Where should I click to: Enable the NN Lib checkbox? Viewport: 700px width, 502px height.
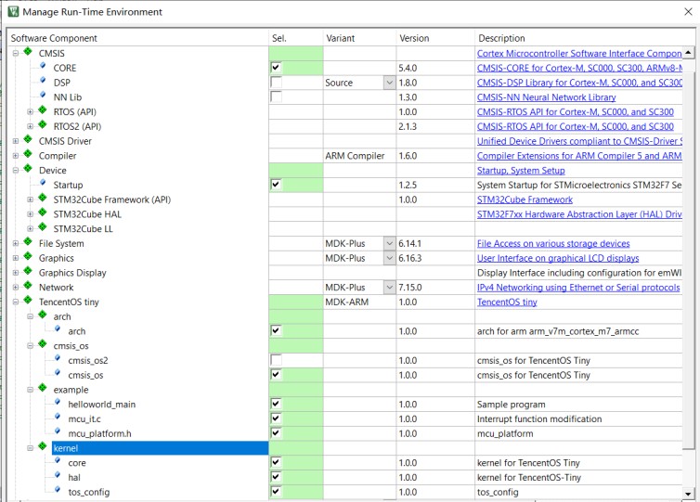coord(276,97)
